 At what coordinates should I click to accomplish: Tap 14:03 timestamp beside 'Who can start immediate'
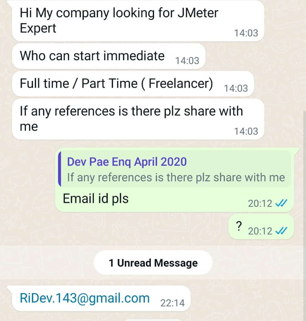coord(187,61)
